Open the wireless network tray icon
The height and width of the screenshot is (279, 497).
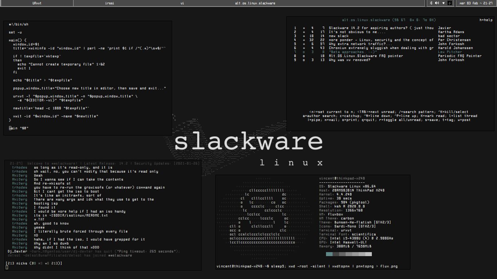[444, 3]
